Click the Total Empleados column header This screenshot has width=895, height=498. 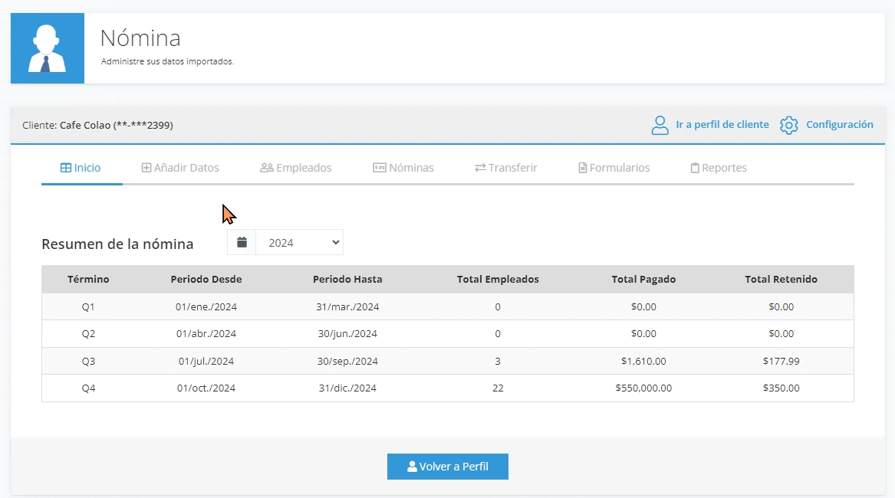[x=498, y=279]
